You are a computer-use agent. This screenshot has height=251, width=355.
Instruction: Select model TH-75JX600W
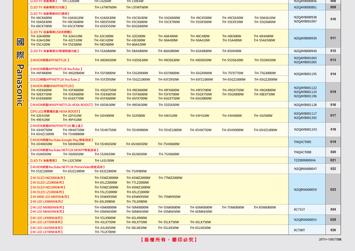[169, 154]
